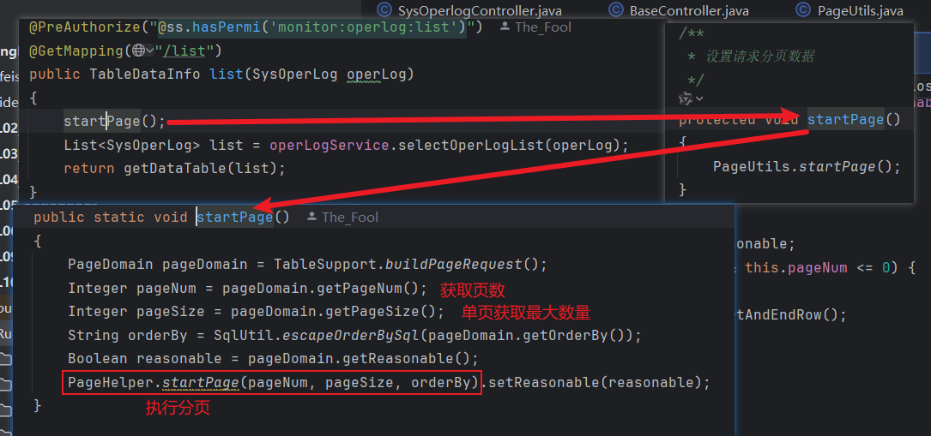Click the class icon on SysOperlogController.java tab

tap(384, 10)
